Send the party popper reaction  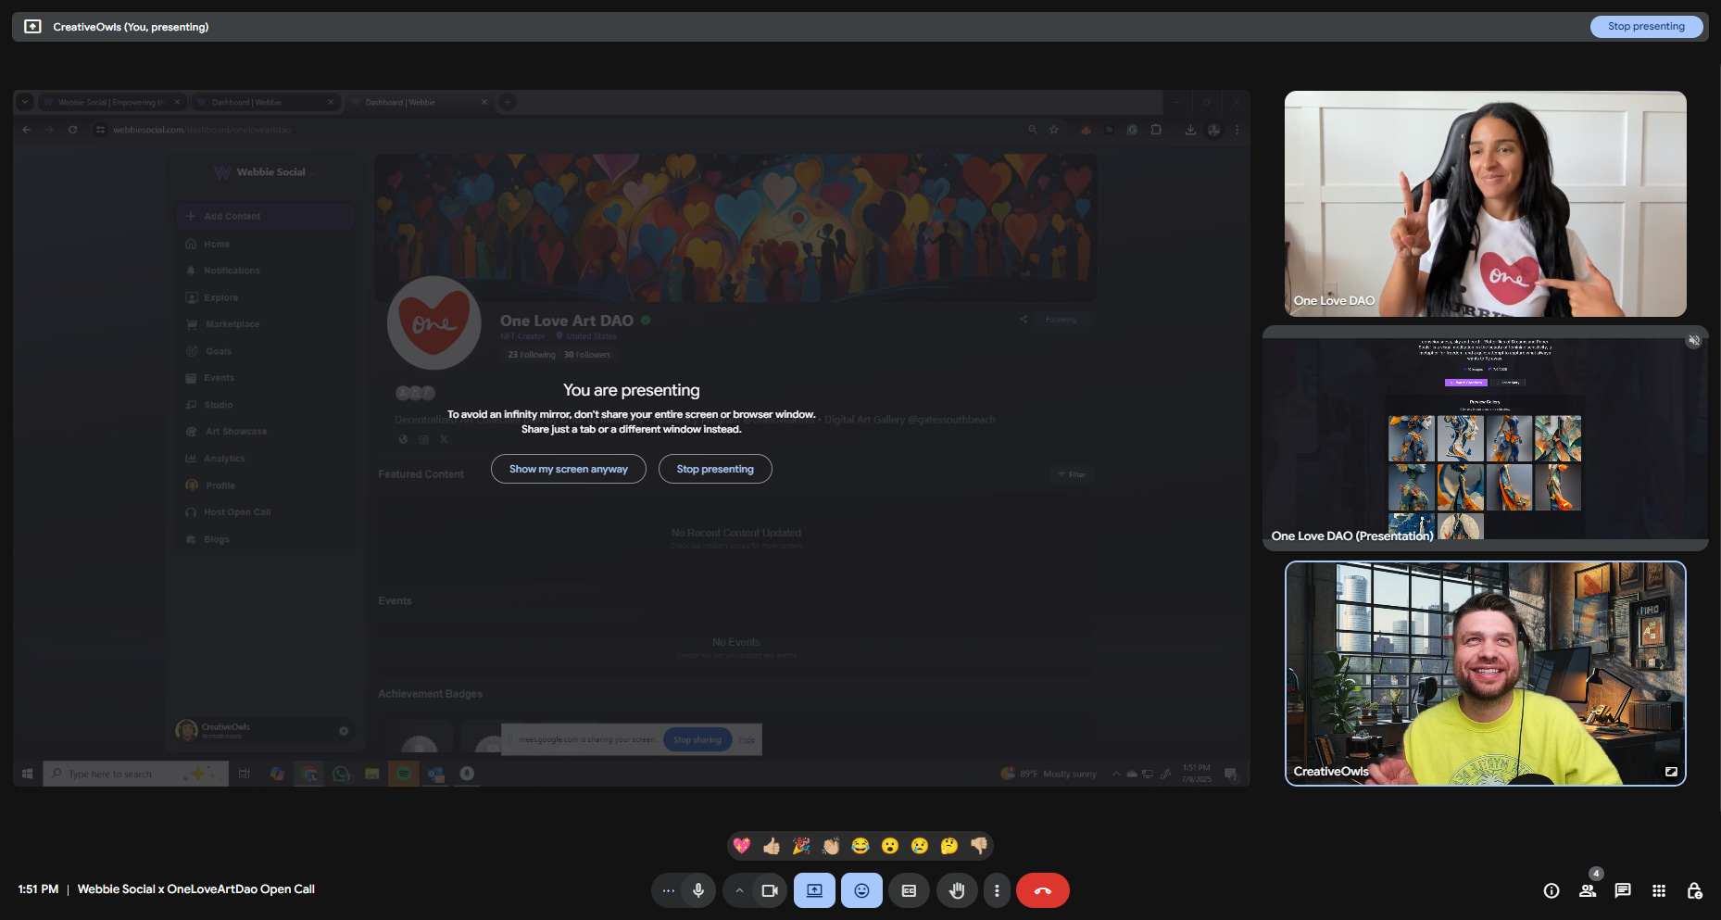[801, 845]
